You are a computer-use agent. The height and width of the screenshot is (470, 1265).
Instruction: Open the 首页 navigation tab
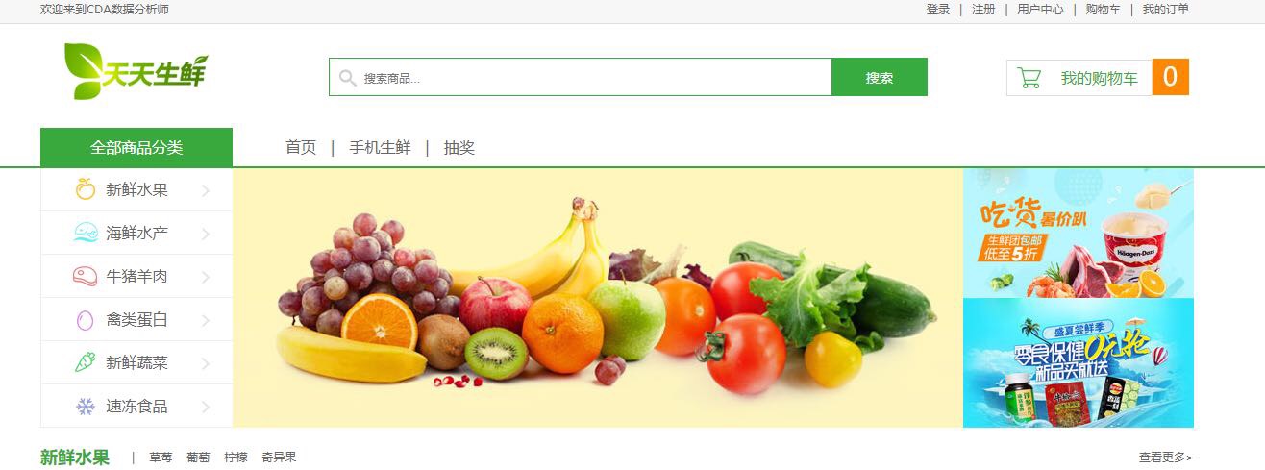coord(301,148)
